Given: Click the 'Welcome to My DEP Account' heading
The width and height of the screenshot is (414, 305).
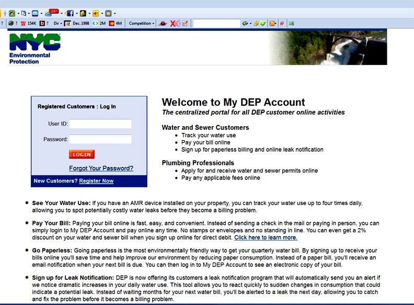Looking at the screenshot, I should pos(233,103).
